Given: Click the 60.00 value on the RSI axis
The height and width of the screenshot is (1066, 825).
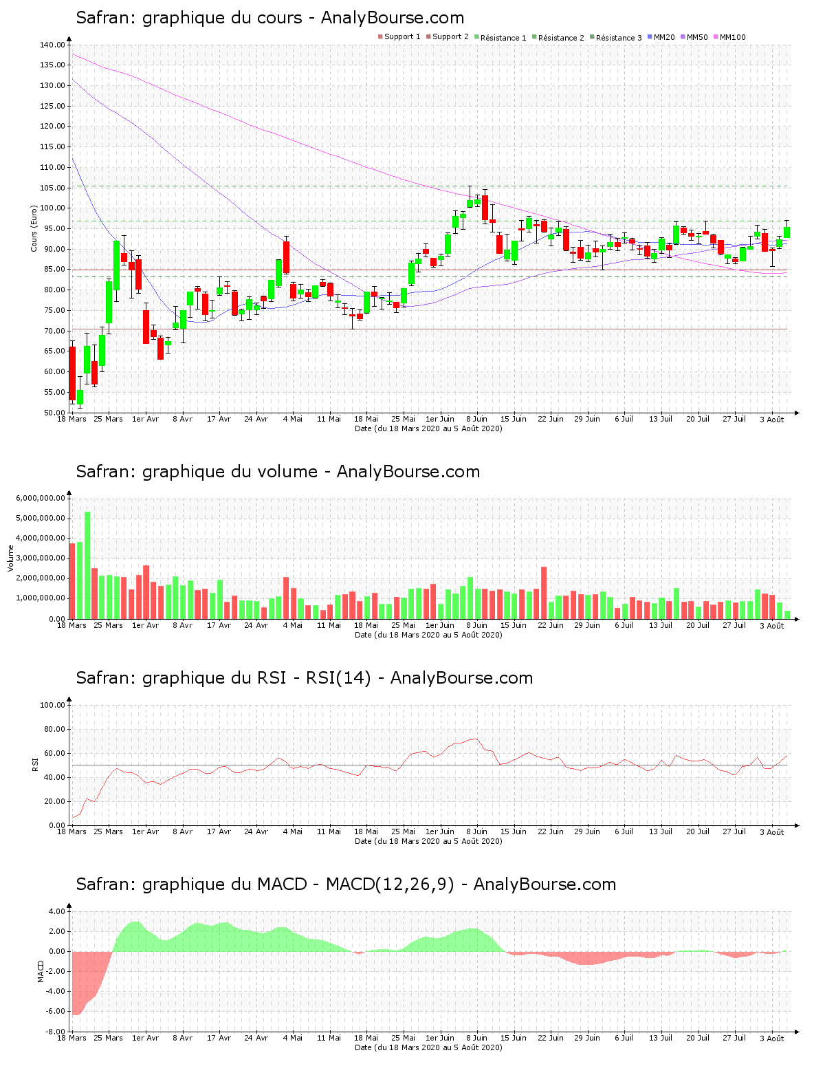Looking at the screenshot, I should 54,753.
